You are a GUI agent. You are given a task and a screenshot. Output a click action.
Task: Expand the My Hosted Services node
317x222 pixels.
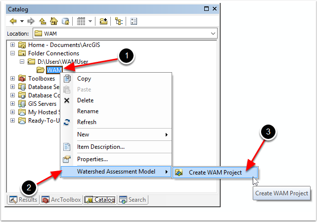pos(12,112)
